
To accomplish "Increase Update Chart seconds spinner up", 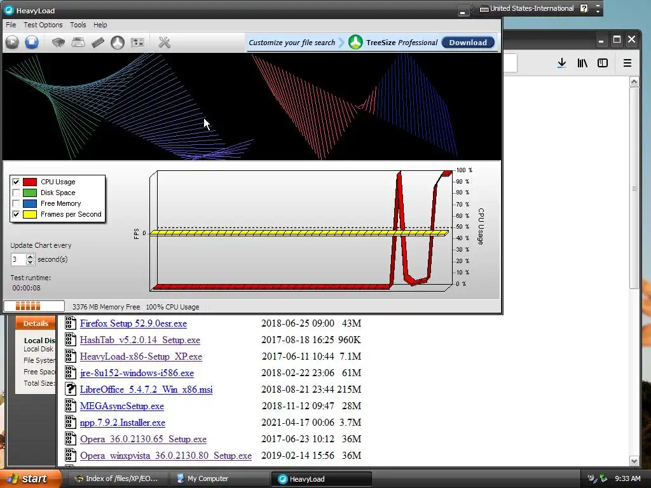I will [x=30, y=257].
